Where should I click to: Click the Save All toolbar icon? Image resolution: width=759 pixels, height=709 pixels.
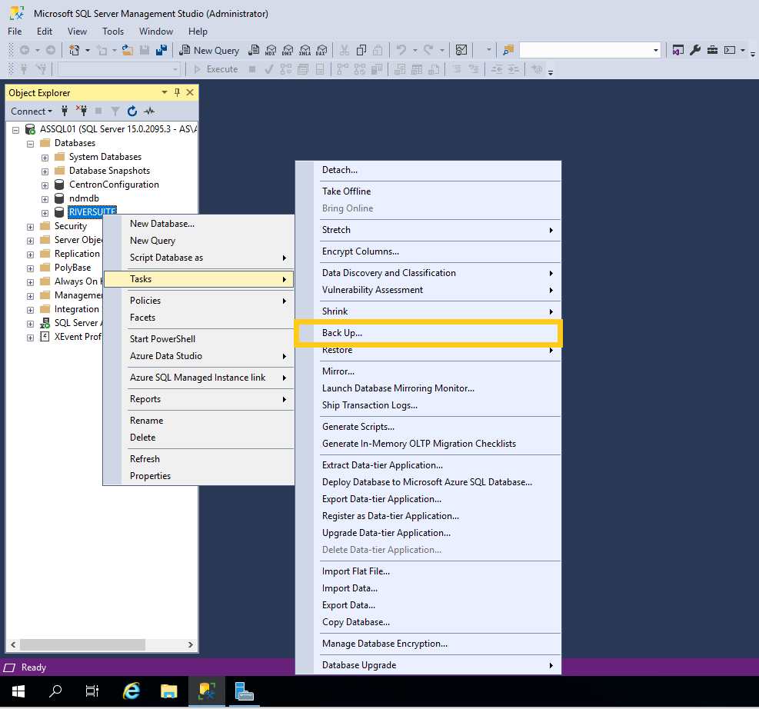[x=161, y=50]
